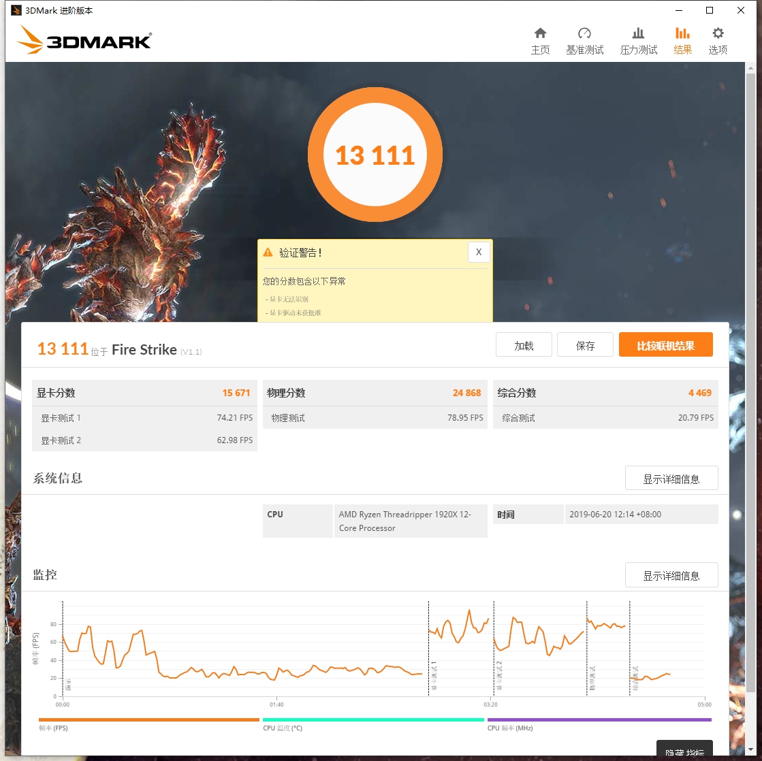Select the 基准测试 benchmark icon
Screen dimensions: 762x761
click(584, 39)
